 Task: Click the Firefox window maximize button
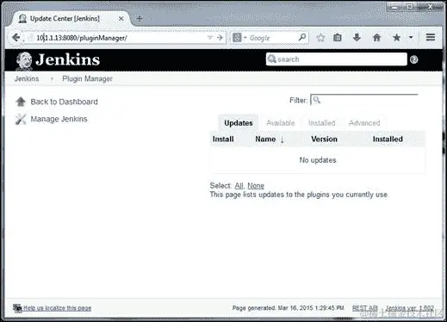pos(410,7)
